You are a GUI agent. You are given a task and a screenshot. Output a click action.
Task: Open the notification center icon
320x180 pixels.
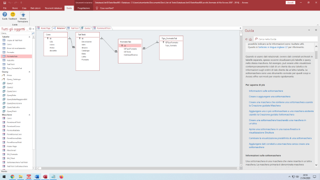click(x=315, y=177)
